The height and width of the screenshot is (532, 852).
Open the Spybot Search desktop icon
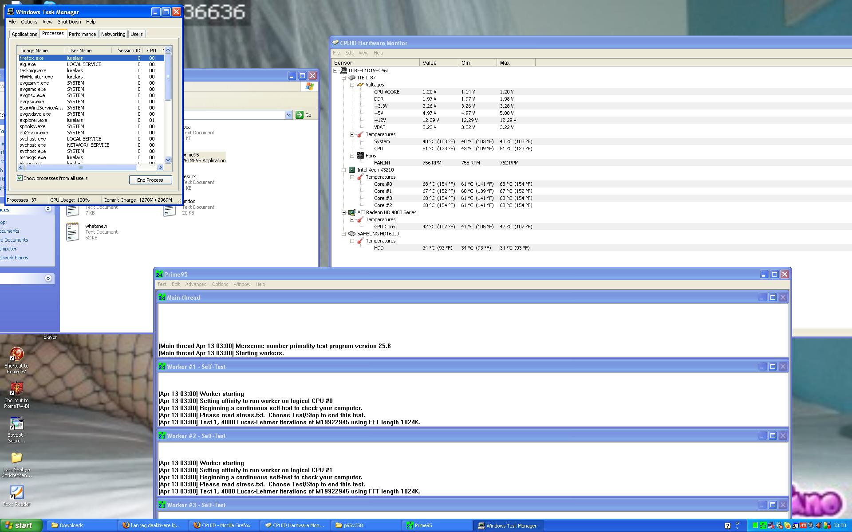point(16,423)
